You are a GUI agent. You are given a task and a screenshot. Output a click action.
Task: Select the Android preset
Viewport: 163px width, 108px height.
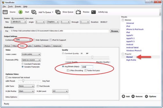[x=130, y=44]
